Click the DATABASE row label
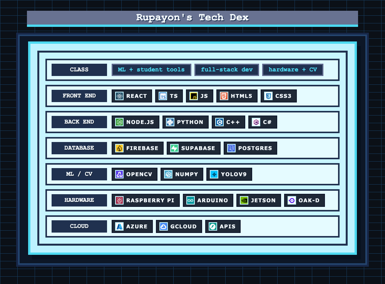 79,148
